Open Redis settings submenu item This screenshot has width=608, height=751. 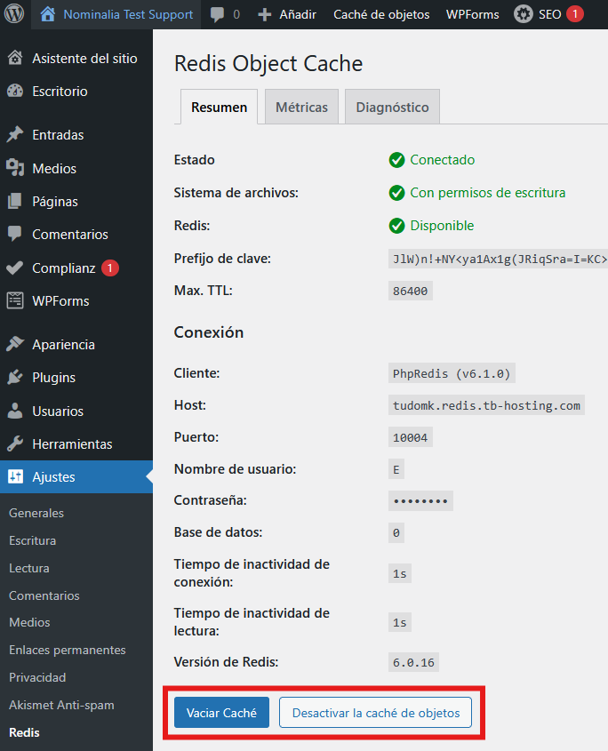[x=24, y=732]
